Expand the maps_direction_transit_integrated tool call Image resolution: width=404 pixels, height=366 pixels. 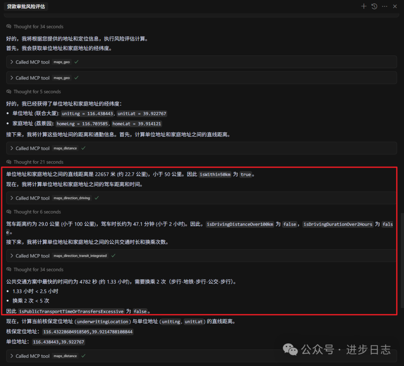(202, 256)
